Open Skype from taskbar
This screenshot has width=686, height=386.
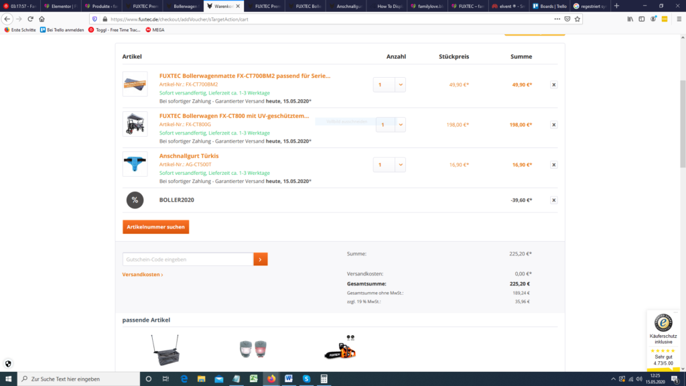[x=306, y=379]
